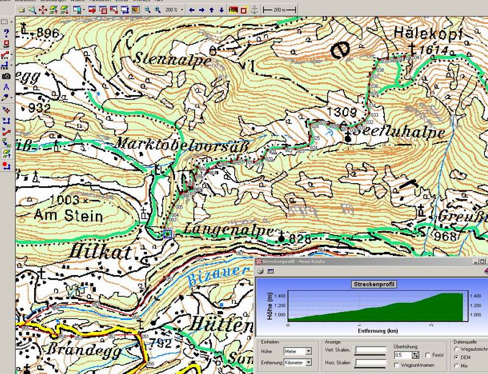Click the Brandegg label on the map
The height and width of the screenshot is (374, 488).
click(85, 350)
